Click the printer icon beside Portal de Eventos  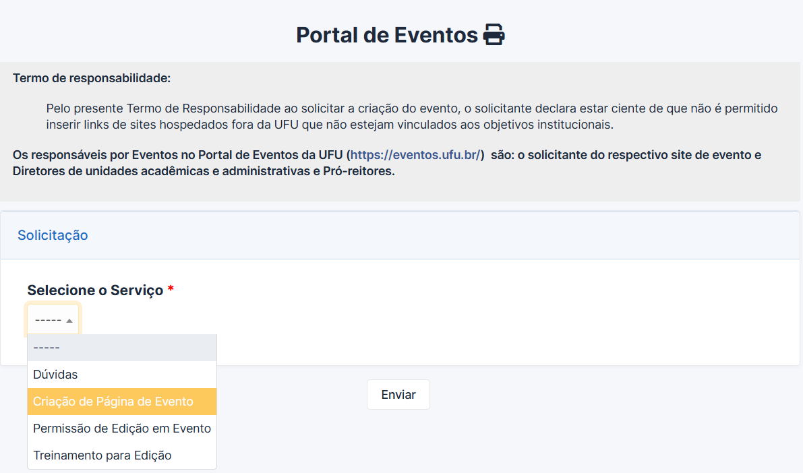click(494, 35)
